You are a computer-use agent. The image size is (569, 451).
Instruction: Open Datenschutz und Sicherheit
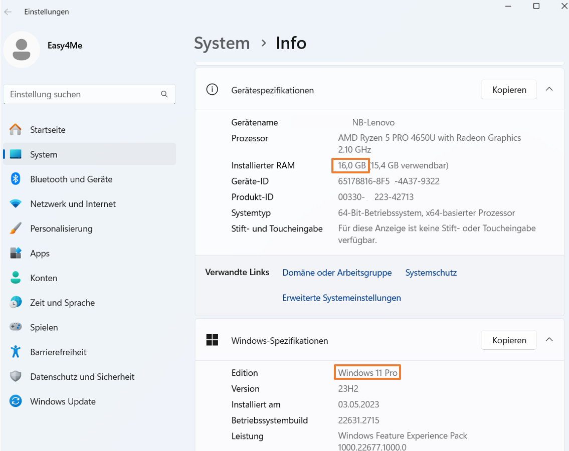(89, 376)
